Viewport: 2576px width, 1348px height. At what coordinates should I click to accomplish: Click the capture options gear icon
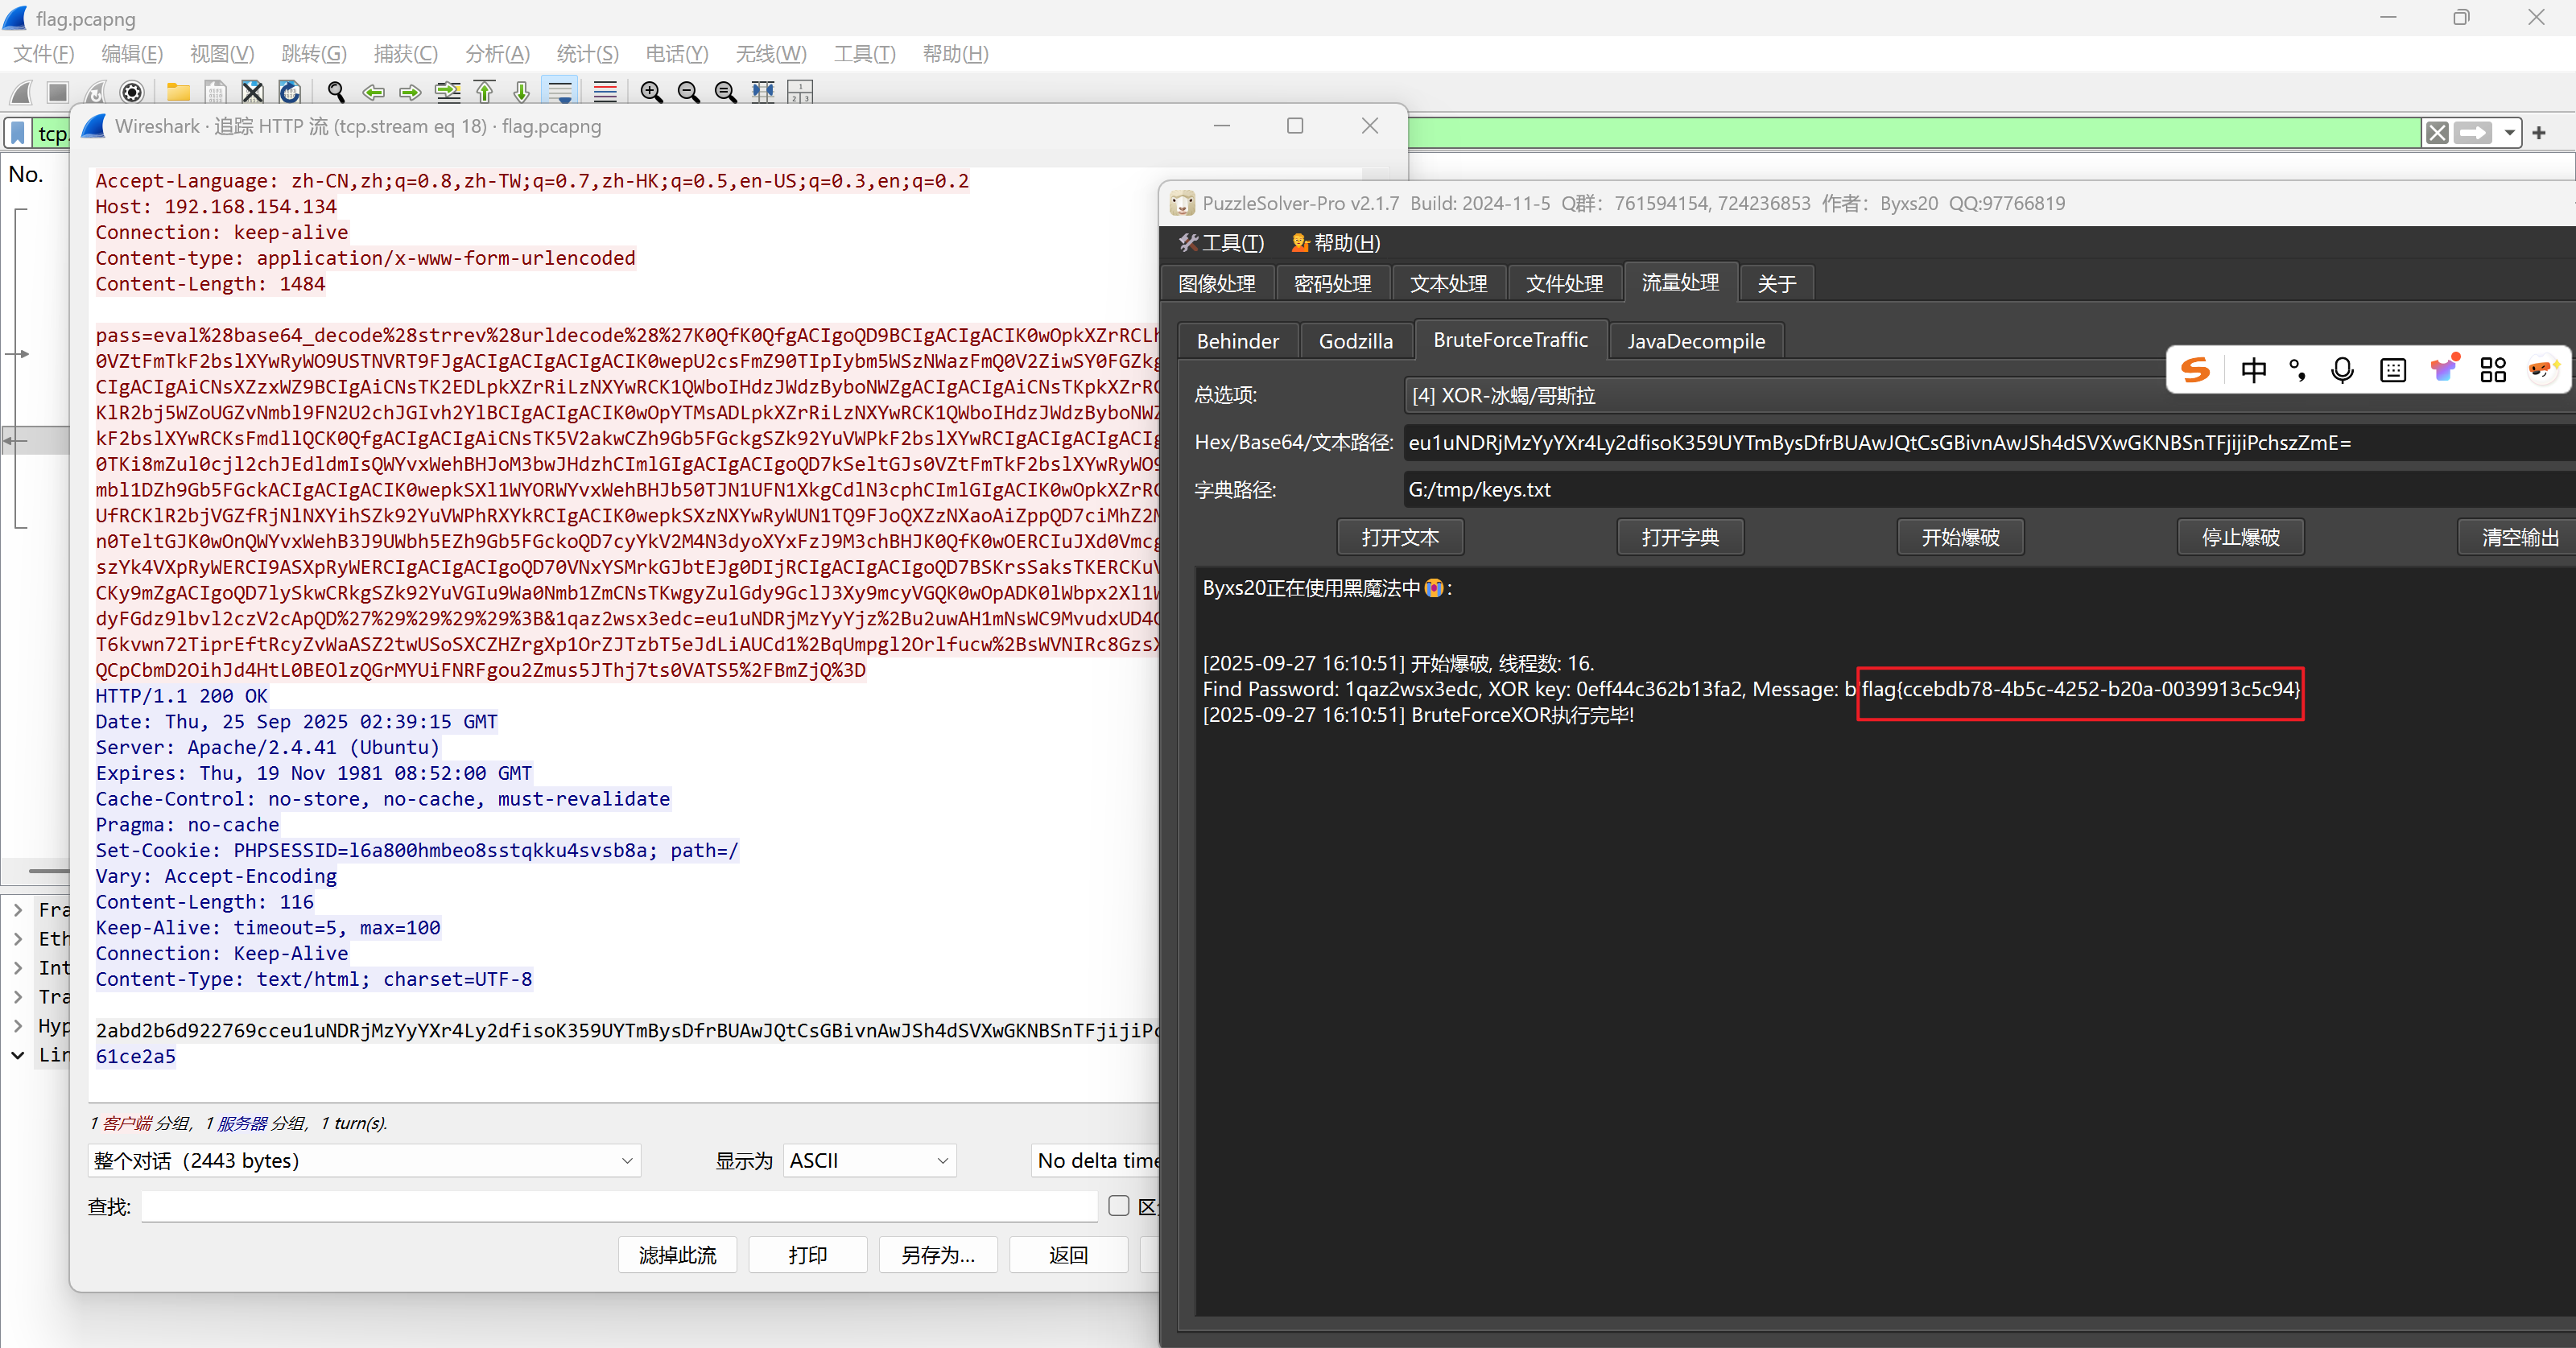[x=131, y=92]
